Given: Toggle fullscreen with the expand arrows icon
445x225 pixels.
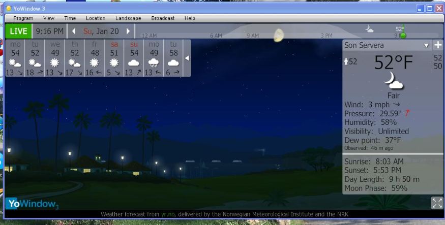Looking at the screenshot, I should click(436, 203).
